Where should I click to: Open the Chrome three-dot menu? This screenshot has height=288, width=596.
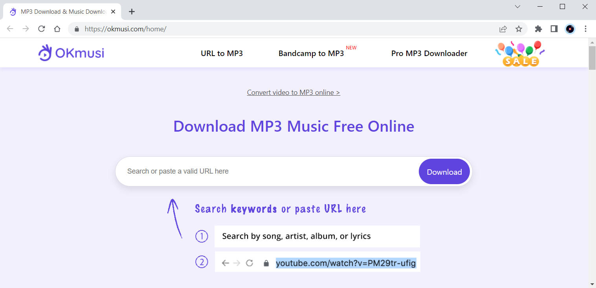click(585, 29)
